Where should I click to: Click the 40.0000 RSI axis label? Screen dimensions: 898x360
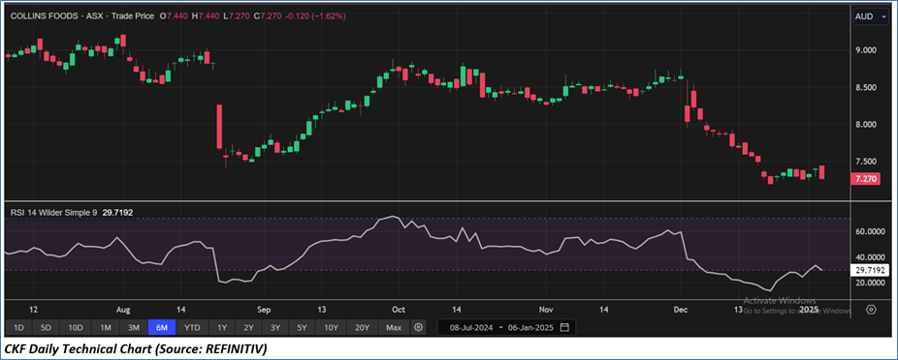(870, 257)
